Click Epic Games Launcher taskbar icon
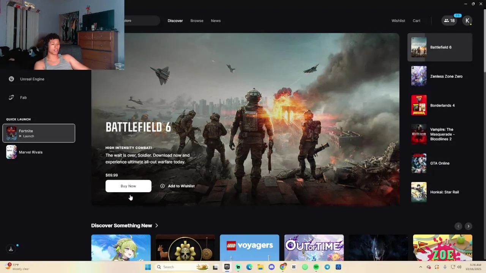486x273 pixels. click(x=227, y=267)
